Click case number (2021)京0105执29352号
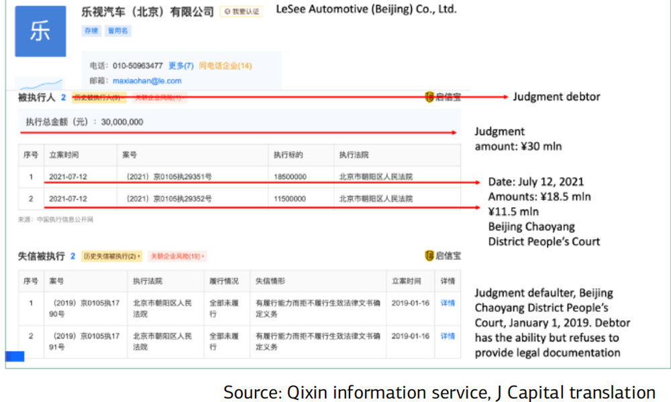The image size is (671, 402). (169, 198)
